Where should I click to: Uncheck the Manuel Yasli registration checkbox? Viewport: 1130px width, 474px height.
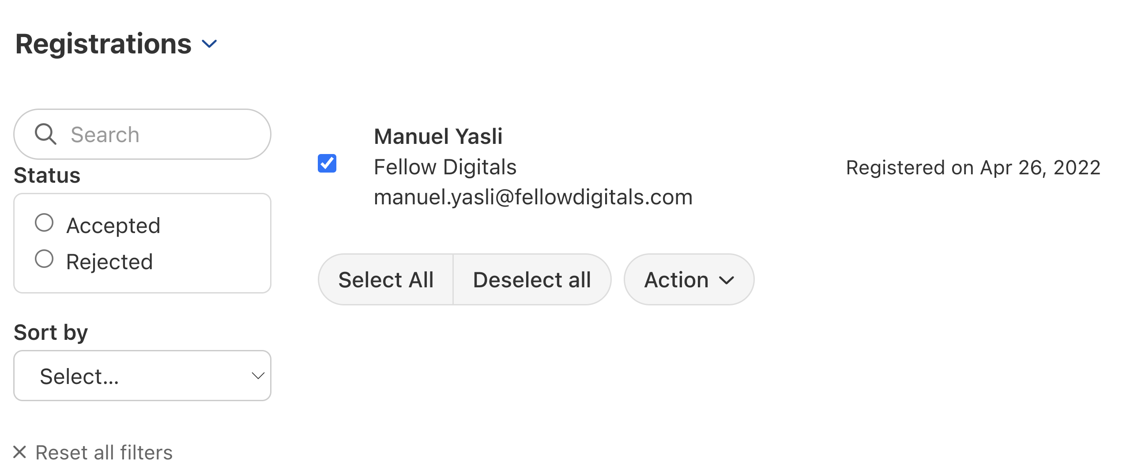click(327, 163)
